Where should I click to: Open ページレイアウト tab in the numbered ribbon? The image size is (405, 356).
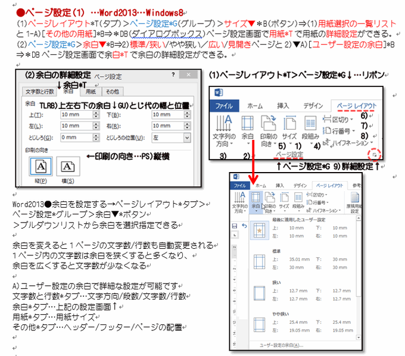[356, 106]
